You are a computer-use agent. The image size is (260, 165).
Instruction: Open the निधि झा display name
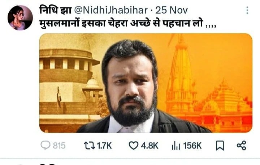pos(55,10)
